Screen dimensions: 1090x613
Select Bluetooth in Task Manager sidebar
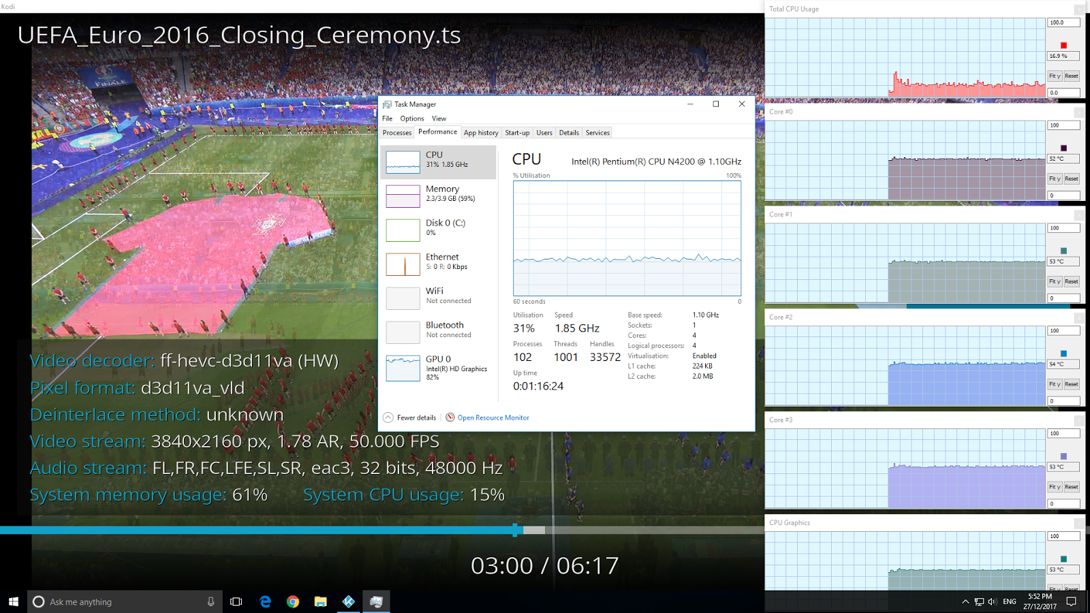click(439, 332)
